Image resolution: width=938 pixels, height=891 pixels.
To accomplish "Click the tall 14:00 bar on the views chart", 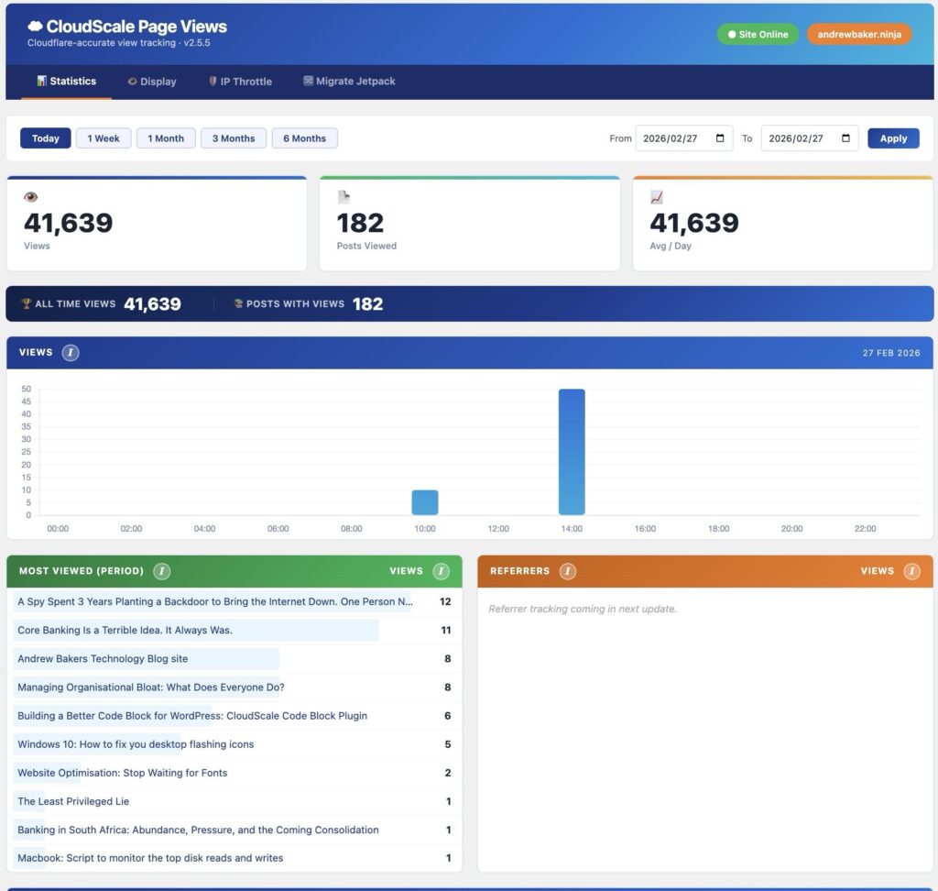I will pyautogui.click(x=572, y=449).
